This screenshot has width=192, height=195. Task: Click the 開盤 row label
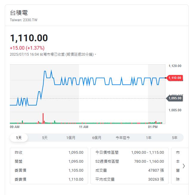coord(19,161)
